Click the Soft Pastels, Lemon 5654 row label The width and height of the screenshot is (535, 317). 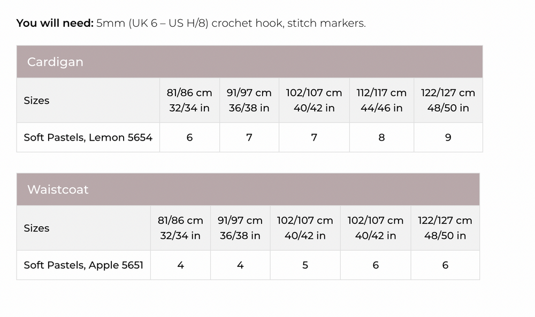pos(88,137)
